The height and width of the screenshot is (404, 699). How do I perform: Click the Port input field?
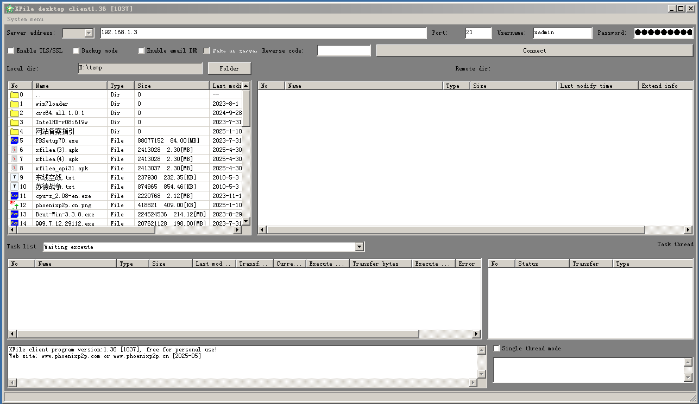coord(478,33)
